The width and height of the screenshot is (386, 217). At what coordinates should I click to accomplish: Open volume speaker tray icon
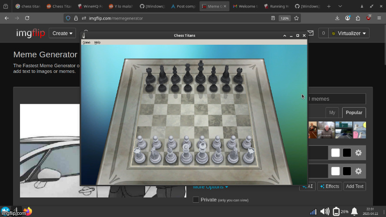[x=325, y=211]
